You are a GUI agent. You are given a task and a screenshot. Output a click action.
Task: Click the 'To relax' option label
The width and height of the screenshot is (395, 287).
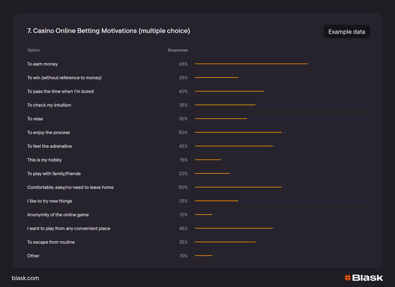click(35, 119)
